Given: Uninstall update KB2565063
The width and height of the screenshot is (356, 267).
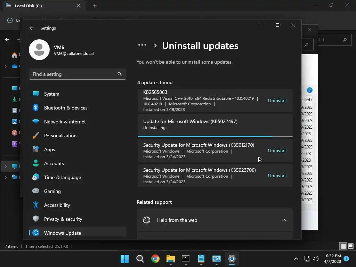Looking at the screenshot, I should [277, 100].
